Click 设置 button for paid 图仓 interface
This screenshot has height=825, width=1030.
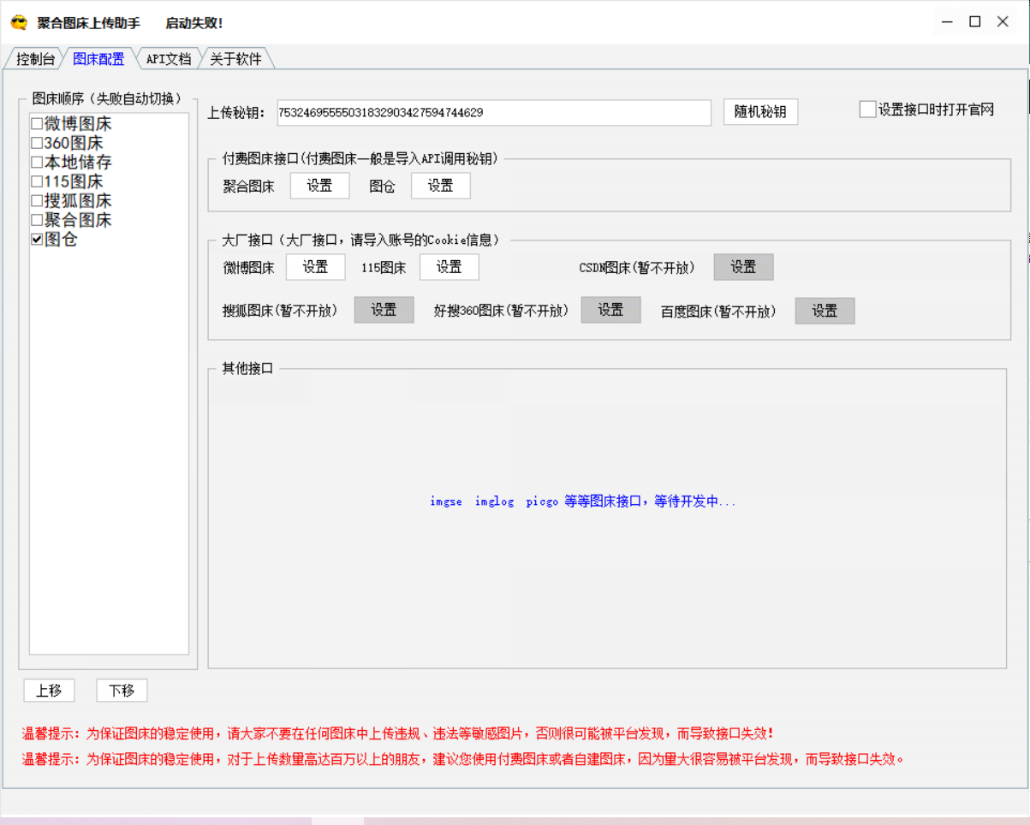(x=440, y=186)
